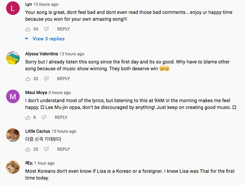This screenshot has height=185, width=245.
Task: Like Lyn's comment with thumbs up
Action: pyautogui.click(x=28, y=29)
